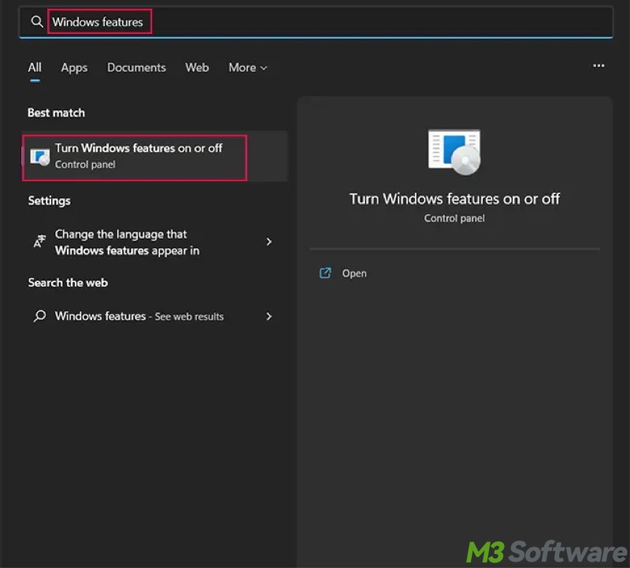Select 'Change the language that Windows features appear in'
This screenshot has width=630, height=568.
154,242
